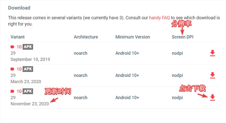
Task: Select the November 23, 2020 date text
Action: tap(30, 104)
